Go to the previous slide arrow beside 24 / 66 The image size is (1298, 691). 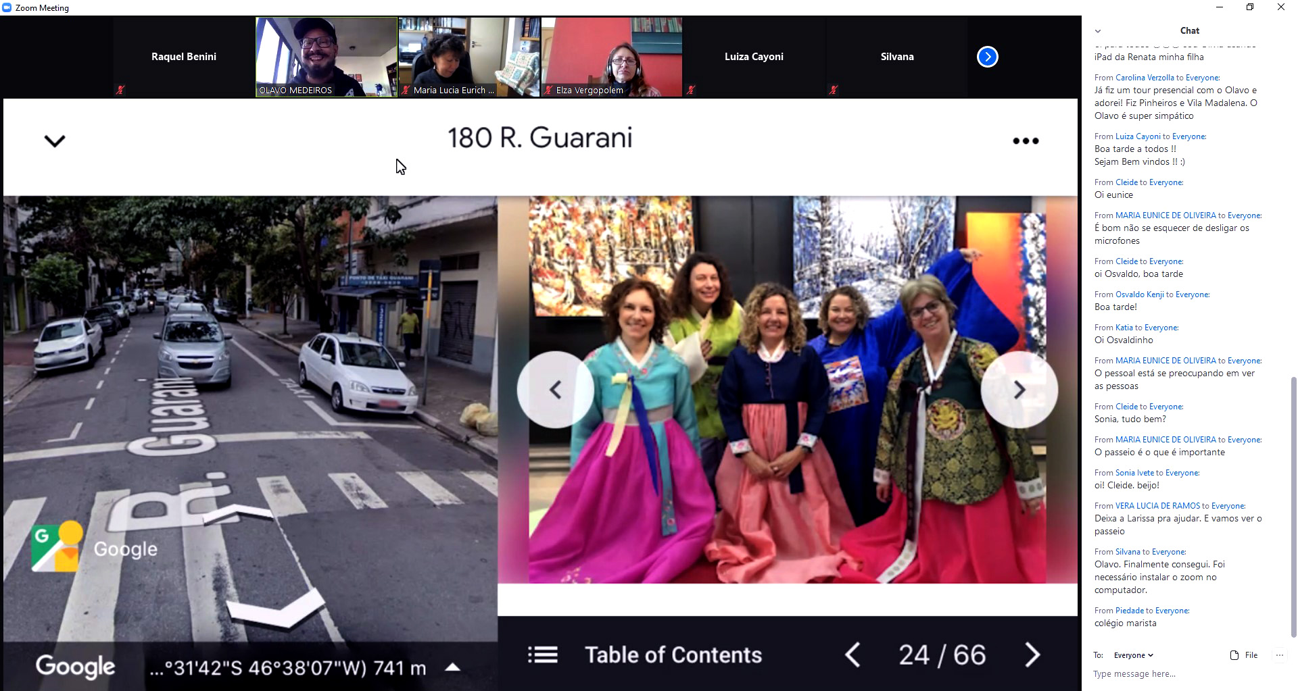coord(852,655)
